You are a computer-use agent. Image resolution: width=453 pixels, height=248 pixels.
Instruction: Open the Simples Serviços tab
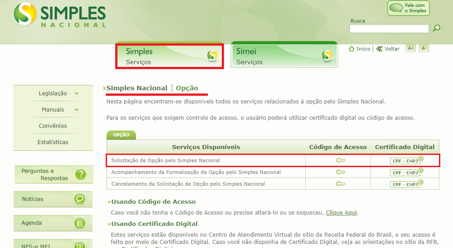170,56
